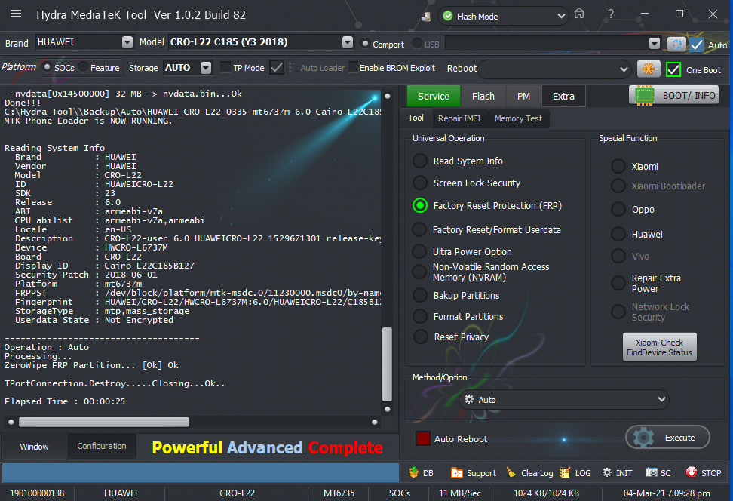Select the NVRAM option
The image size is (733, 501).
coord(419,272)
